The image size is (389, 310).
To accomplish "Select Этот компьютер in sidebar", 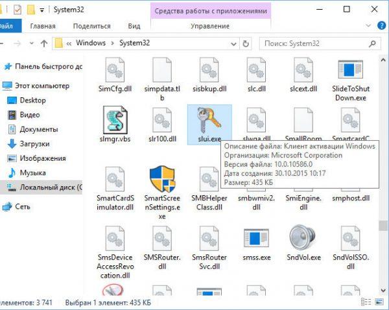I will (41, 86).
